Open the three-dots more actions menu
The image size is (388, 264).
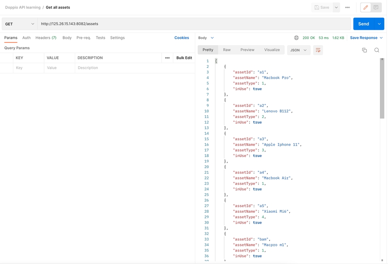(x=347, y=8)
